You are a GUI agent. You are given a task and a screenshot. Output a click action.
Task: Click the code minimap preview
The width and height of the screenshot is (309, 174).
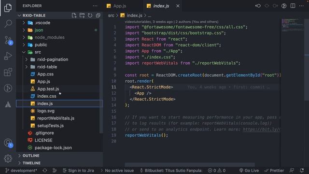pos(293,25)
